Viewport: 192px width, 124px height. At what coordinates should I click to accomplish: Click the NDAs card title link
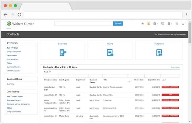(110, 44)
